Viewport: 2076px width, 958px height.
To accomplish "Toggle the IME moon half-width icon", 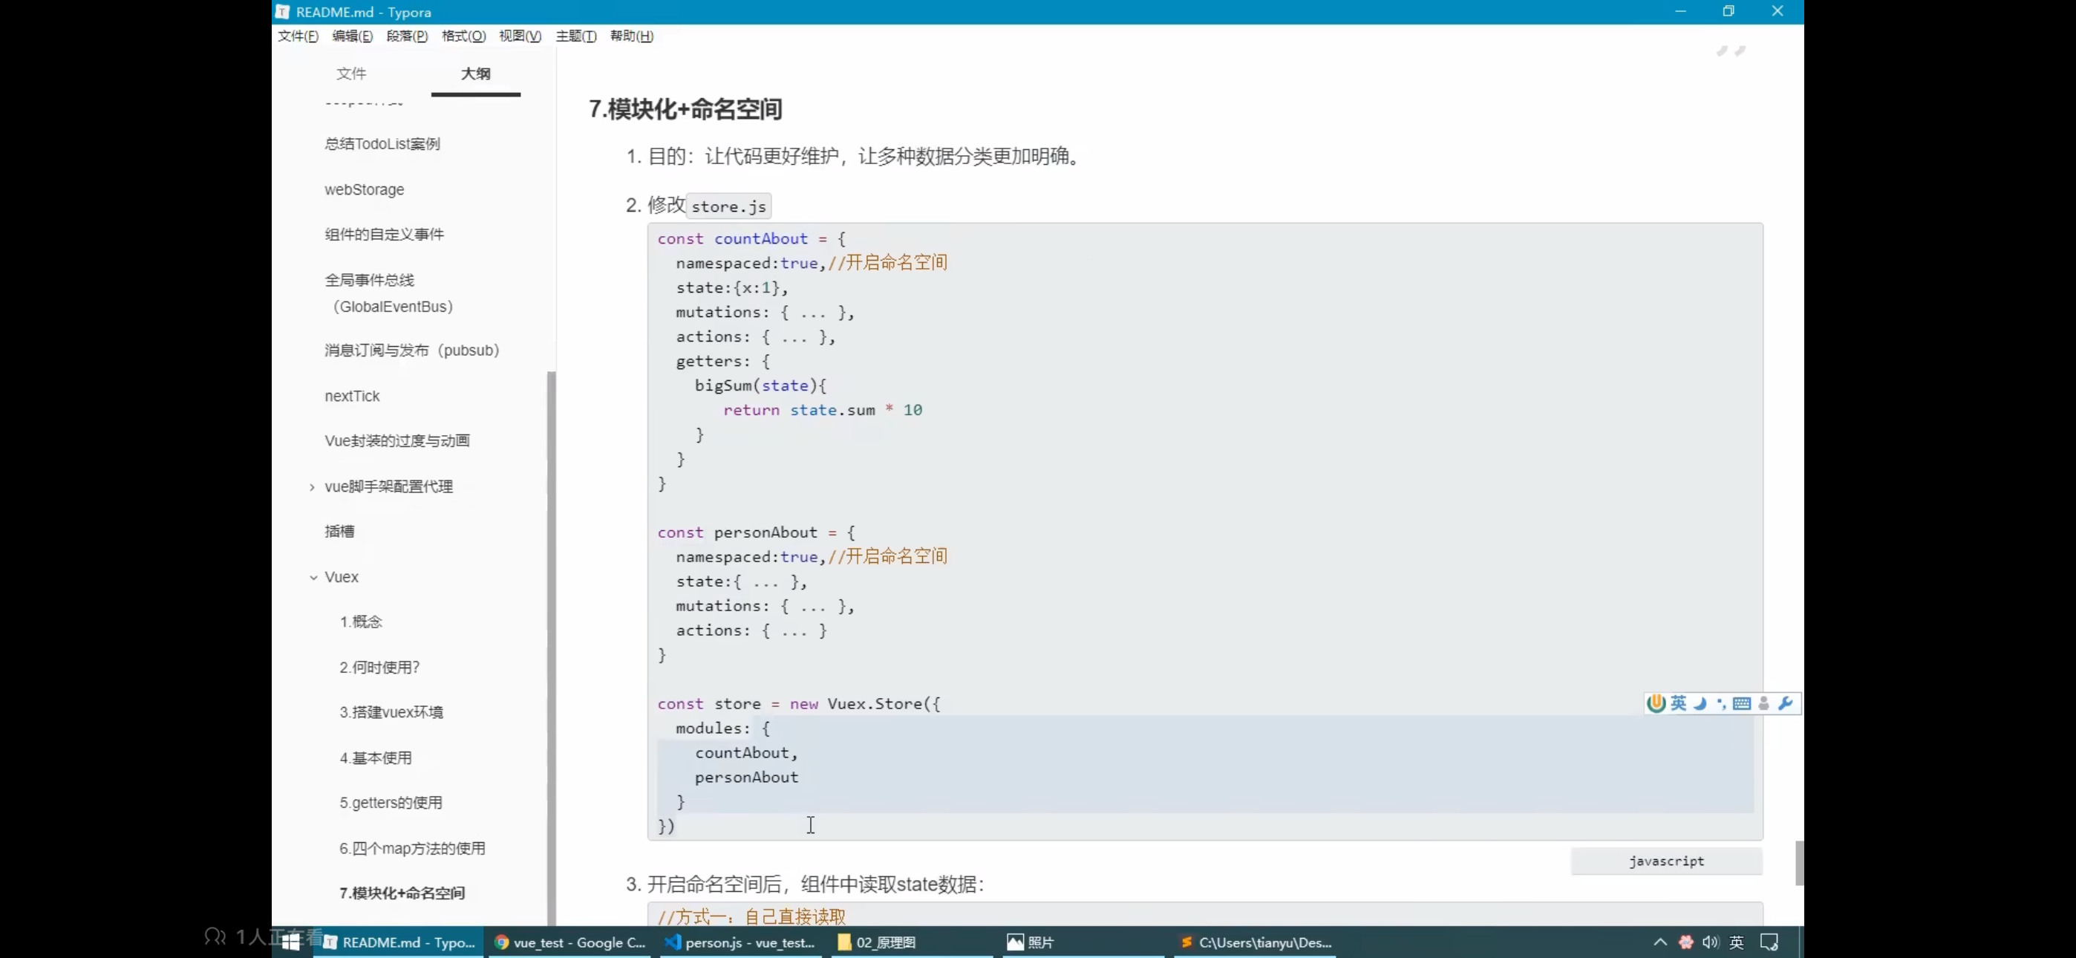I will pyautogui.click(x=1700, y=703).
